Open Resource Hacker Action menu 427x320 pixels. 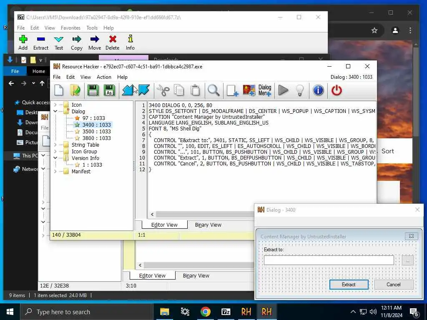click(104, 77)
